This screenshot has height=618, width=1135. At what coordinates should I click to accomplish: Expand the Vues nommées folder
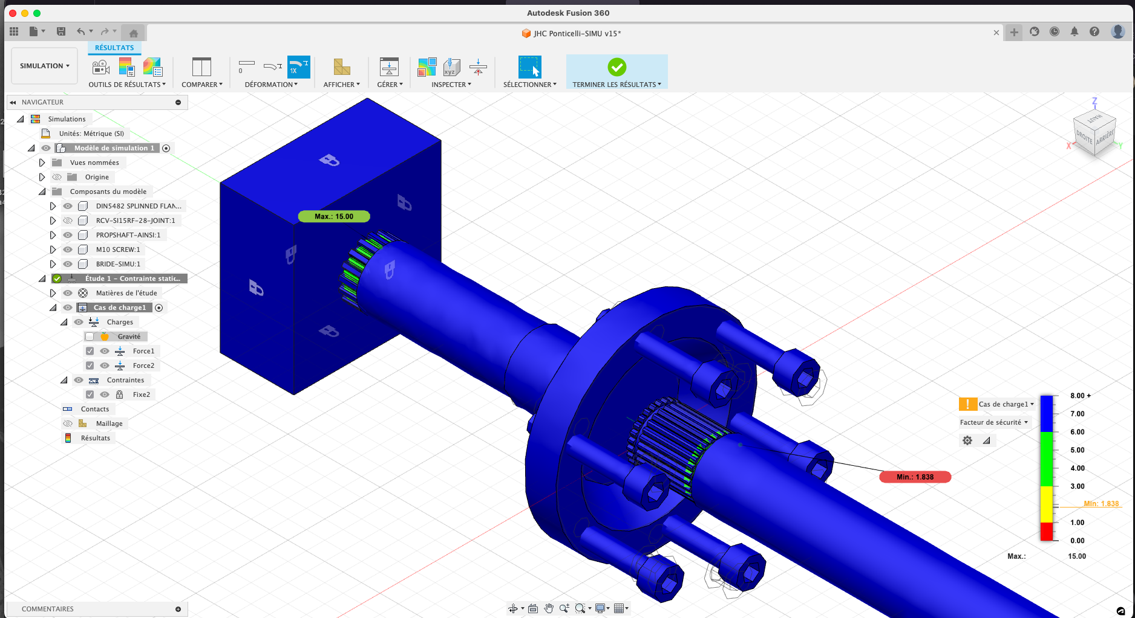pyautogui.click(x=42, y=163)
